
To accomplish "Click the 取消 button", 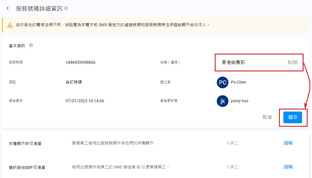I will point(267,117).
